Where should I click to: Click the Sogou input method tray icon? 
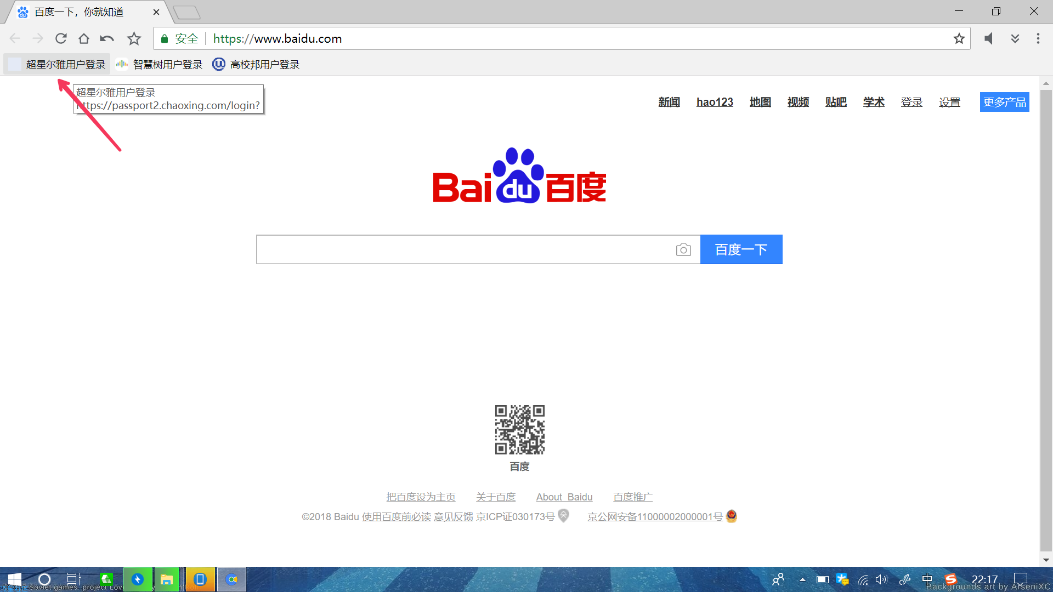950,579
